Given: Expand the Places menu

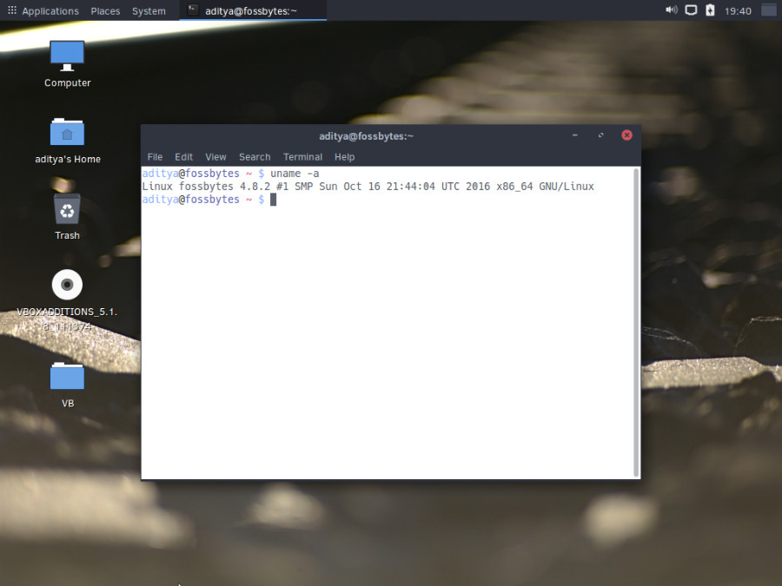Looking at the screenshot, I should click(105, 11).
